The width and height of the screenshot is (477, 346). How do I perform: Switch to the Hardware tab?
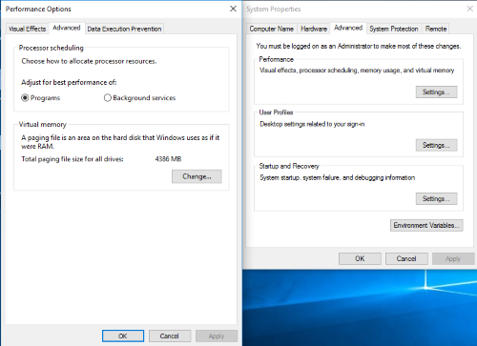(314, 29)
